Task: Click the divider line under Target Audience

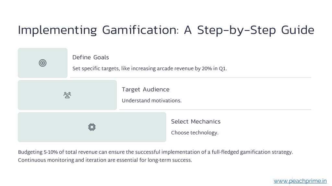Action: pyautogui.click(x=215, y=110)
